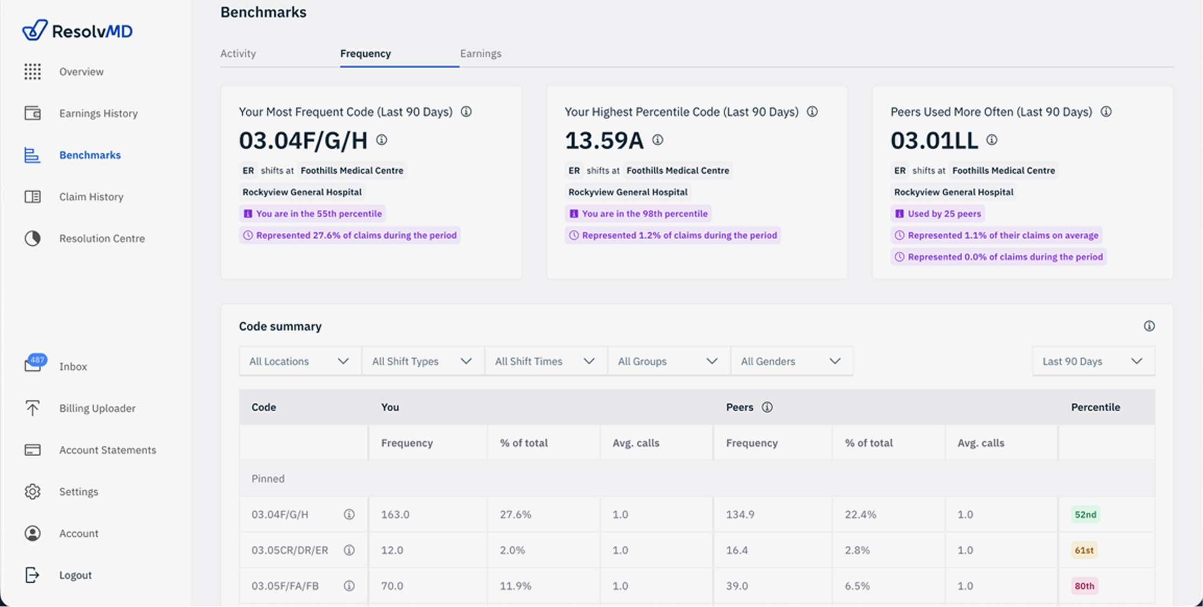Open Billing Uploader from sidebar

tap(97, 408)
